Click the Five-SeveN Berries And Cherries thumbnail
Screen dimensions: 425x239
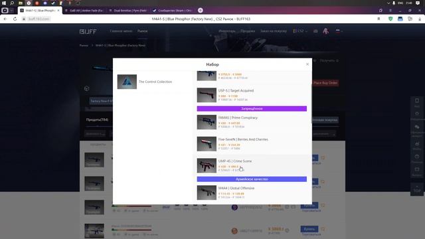click(207, 144)
